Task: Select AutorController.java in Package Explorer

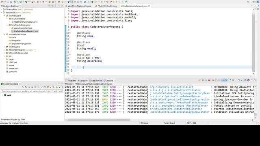Action: [x=23, y=28]
